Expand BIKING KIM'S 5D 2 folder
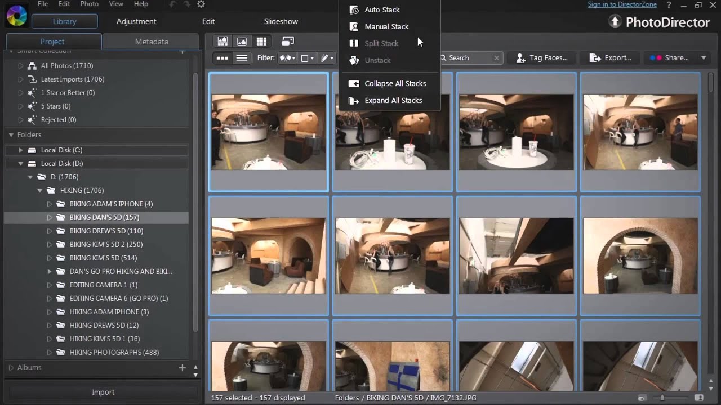Image resolution: width=721 pixels, height=405 pixels. (x=50, y=245)
